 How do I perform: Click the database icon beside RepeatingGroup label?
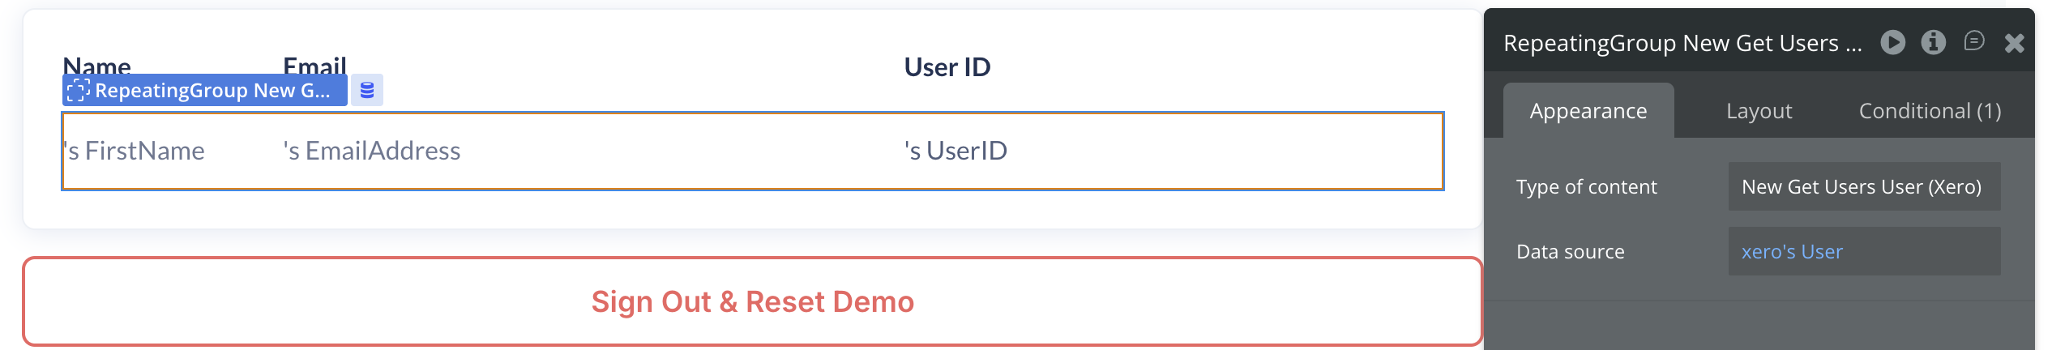coord(367,90)
